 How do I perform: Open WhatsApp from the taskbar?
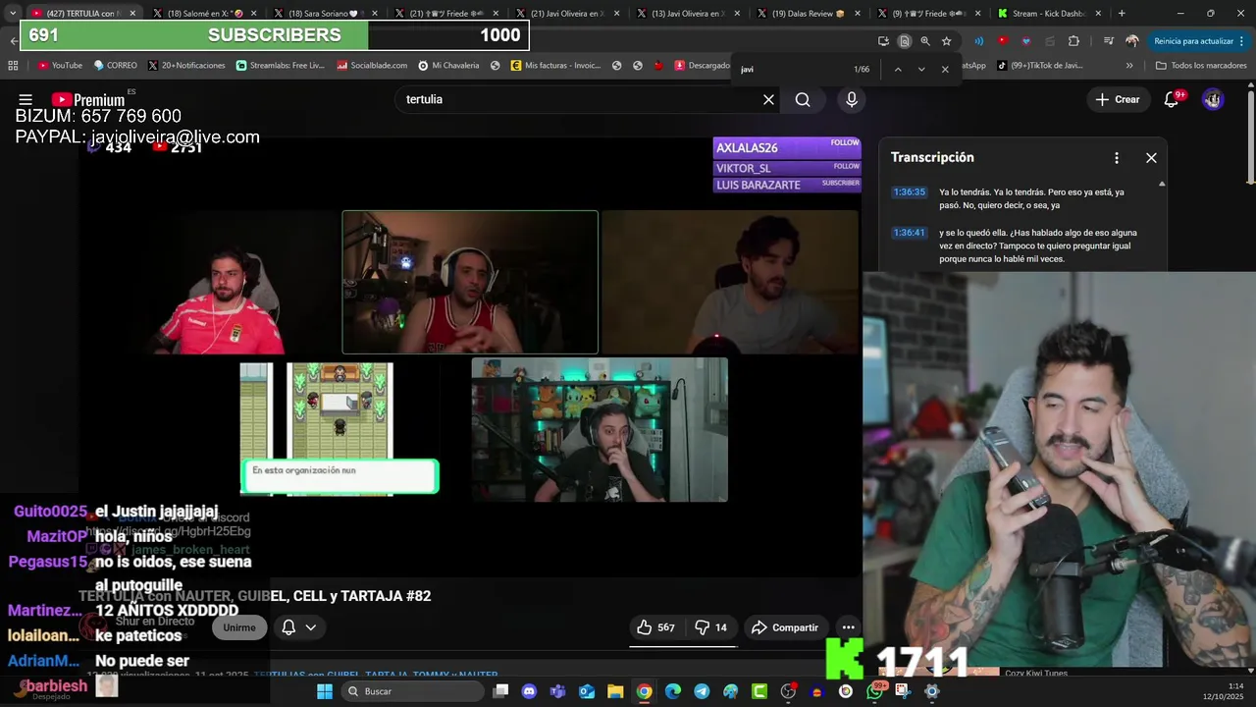(x=874, y=691)
